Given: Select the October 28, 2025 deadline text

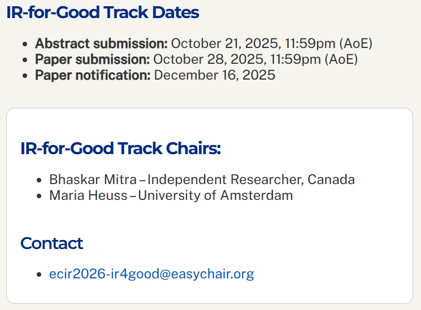Looking at the screenshot, I should (x=255, y=59).
